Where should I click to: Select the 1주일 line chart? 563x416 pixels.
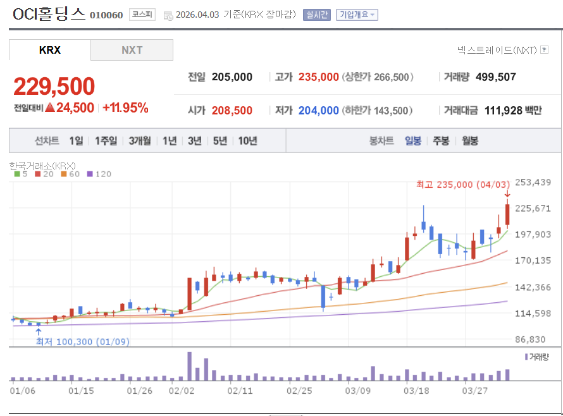(106, 141)
